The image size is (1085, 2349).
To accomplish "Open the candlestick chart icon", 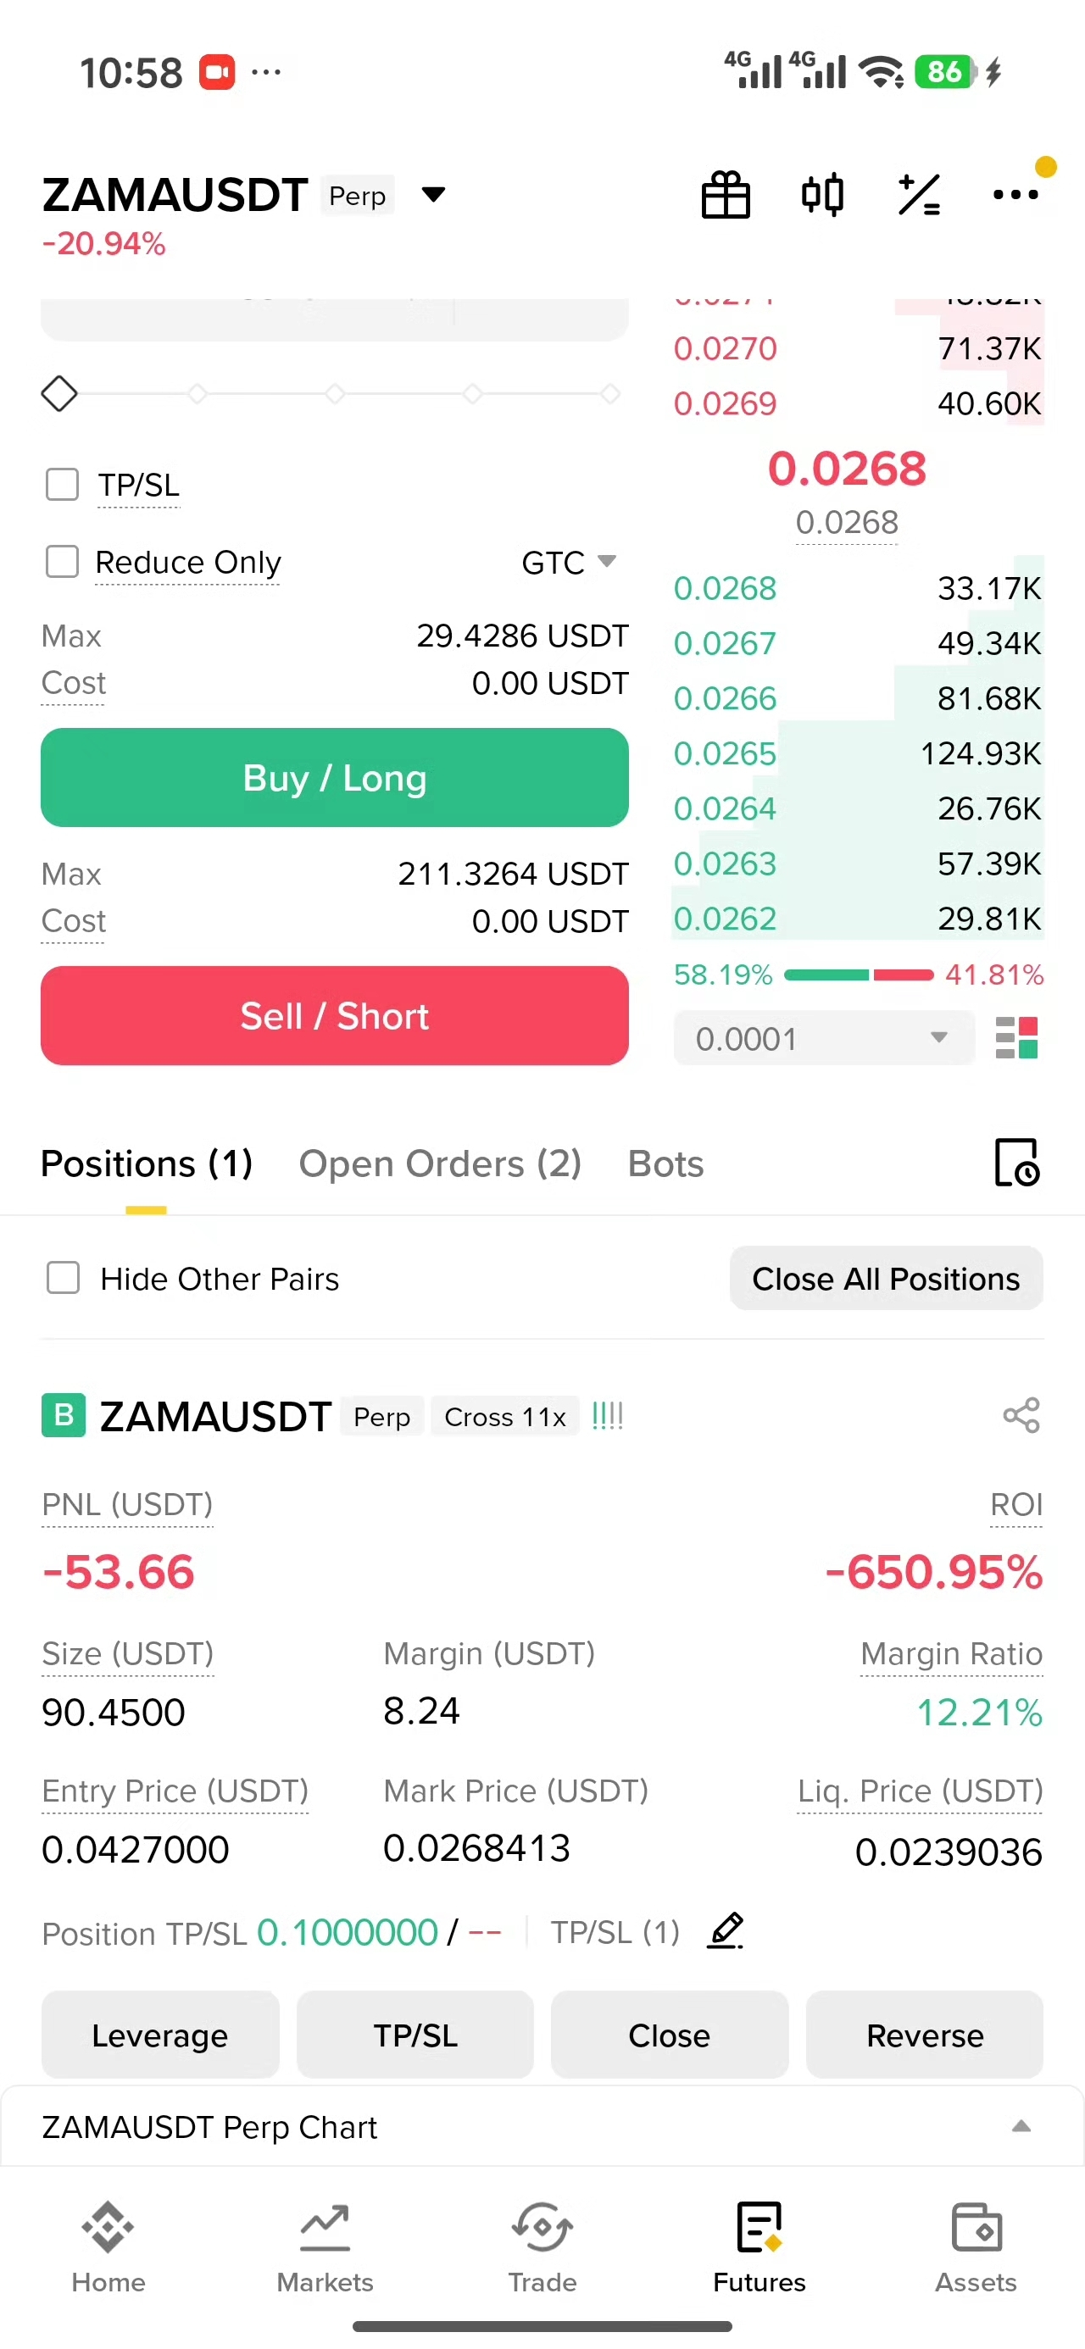I will click(x=822, y=194).
